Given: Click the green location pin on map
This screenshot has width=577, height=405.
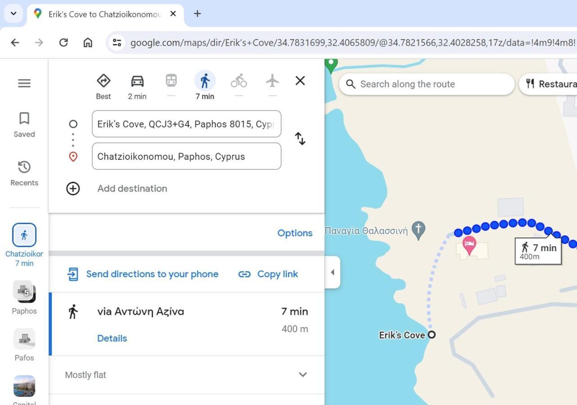Looking at the screenshot, I should pyautogui.click(x=331, y=65).
